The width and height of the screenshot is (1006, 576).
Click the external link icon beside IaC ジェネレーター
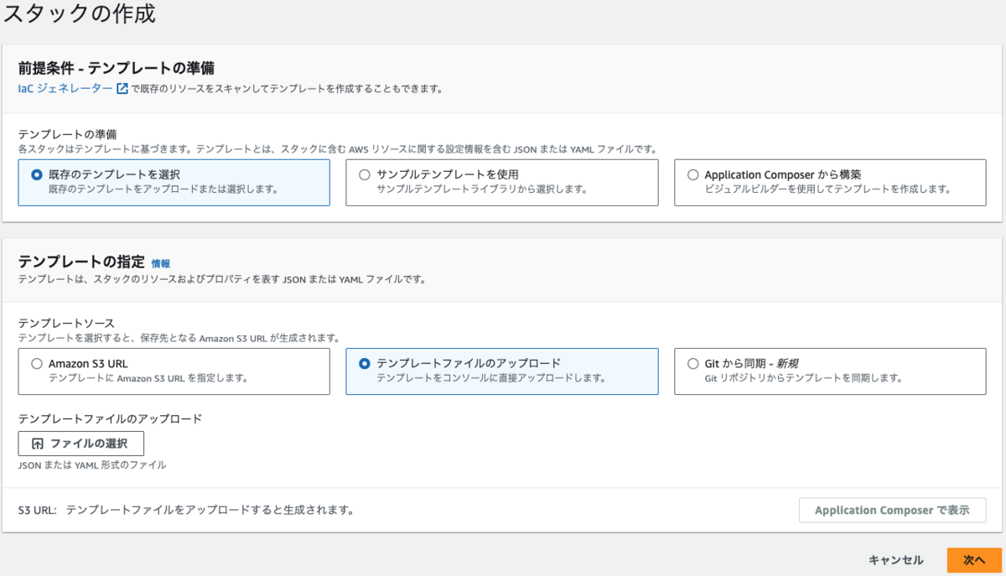122,88
